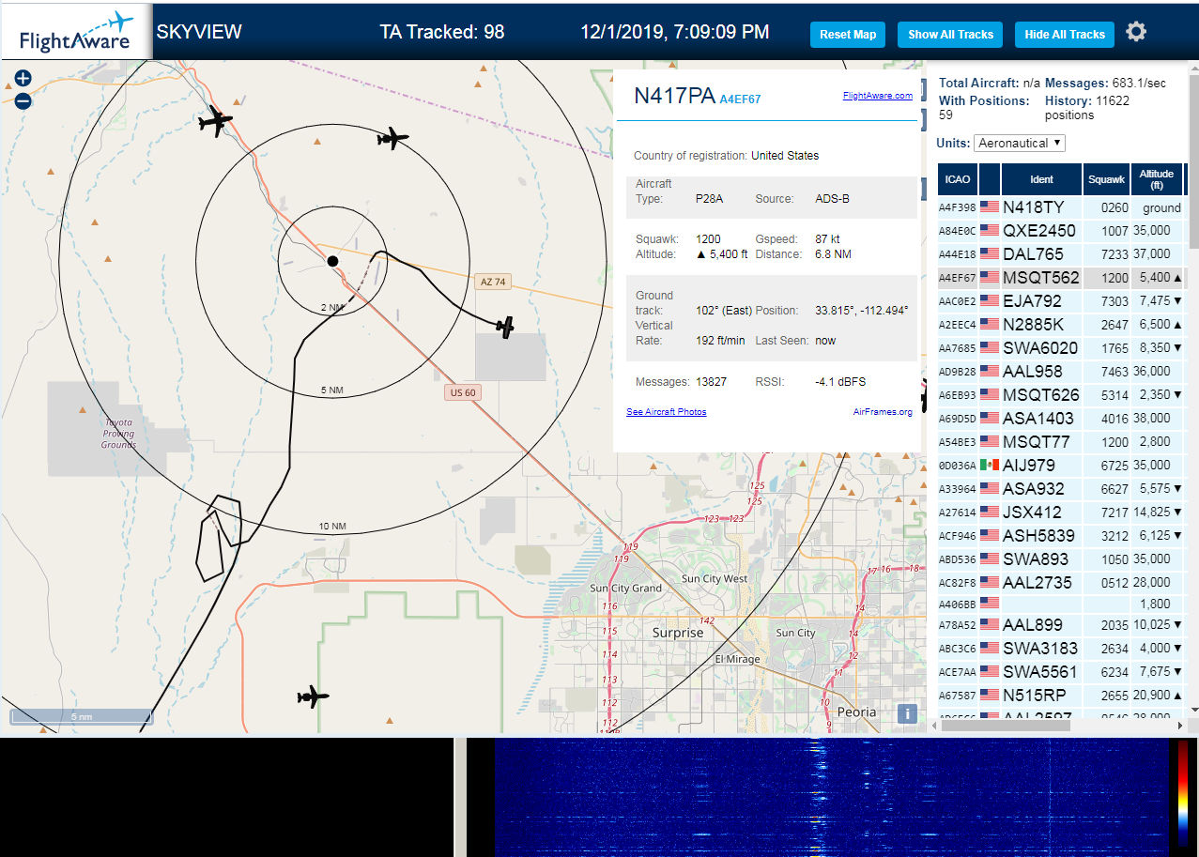Click US flag in N418TY row

[990, 207]
